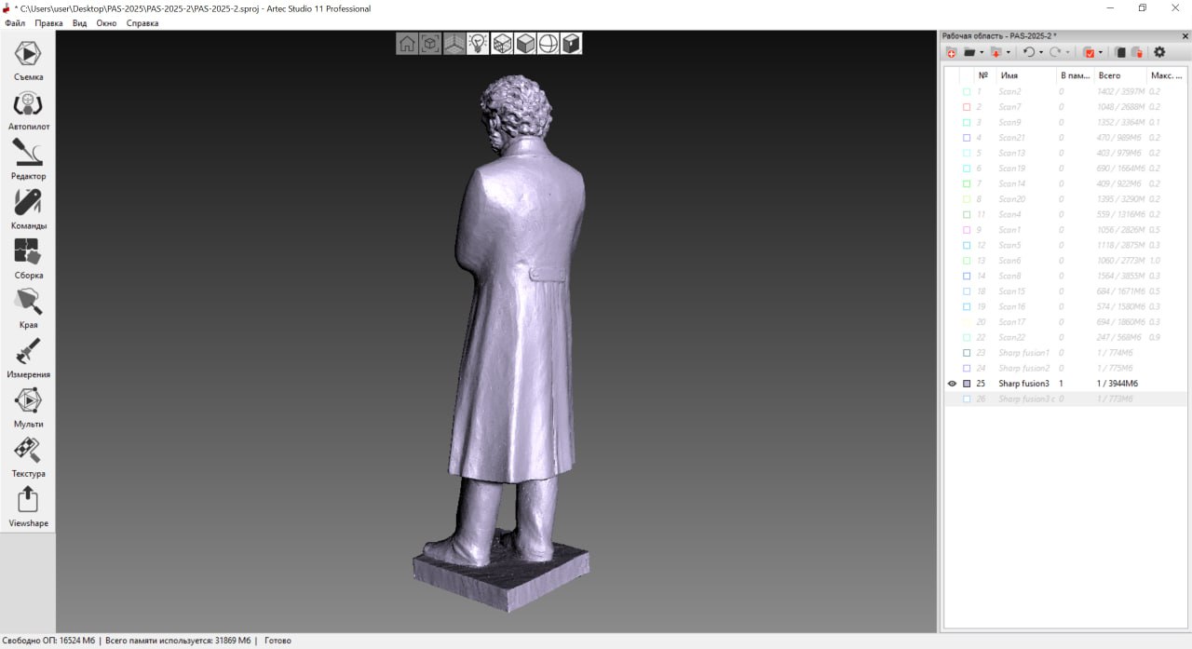The height and width of the screenshot is (649, 1192).
Task: Open the Измерения measurements panel
Action: click(x=28, y=358)
